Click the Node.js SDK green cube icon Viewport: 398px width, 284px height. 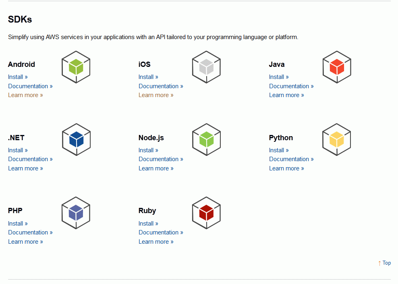point(206,140)
